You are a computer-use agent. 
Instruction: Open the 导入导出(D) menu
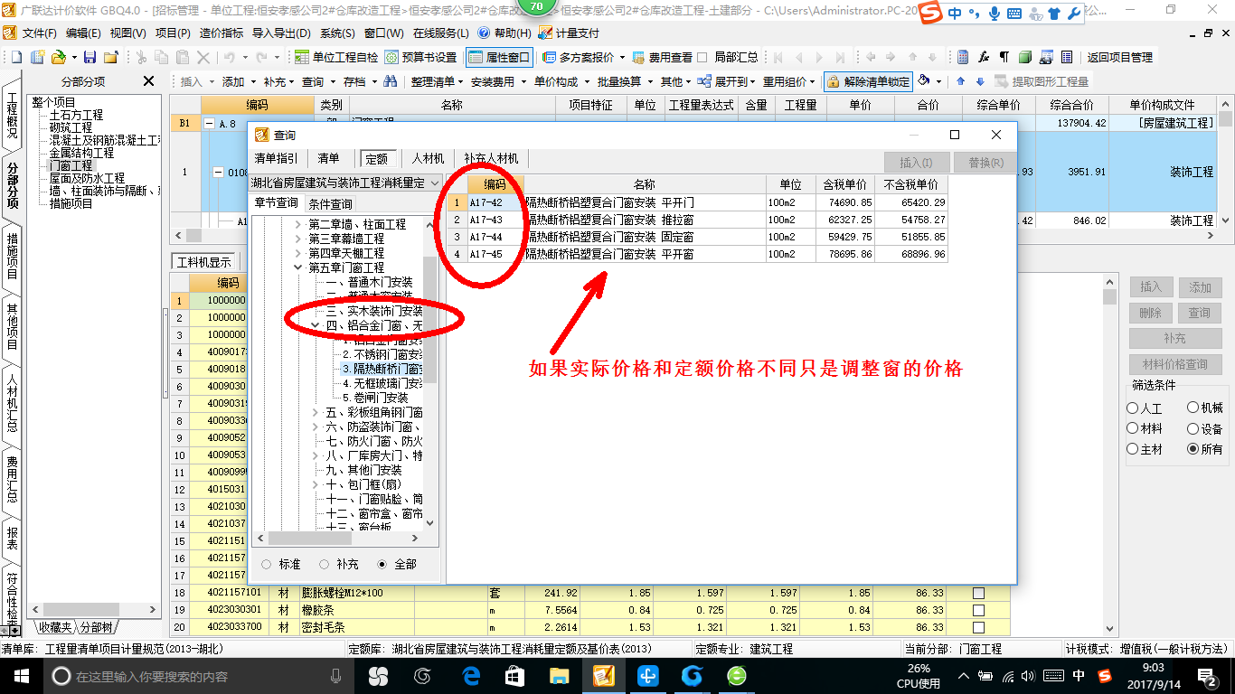pyautogui.click(x=281, y=33)
